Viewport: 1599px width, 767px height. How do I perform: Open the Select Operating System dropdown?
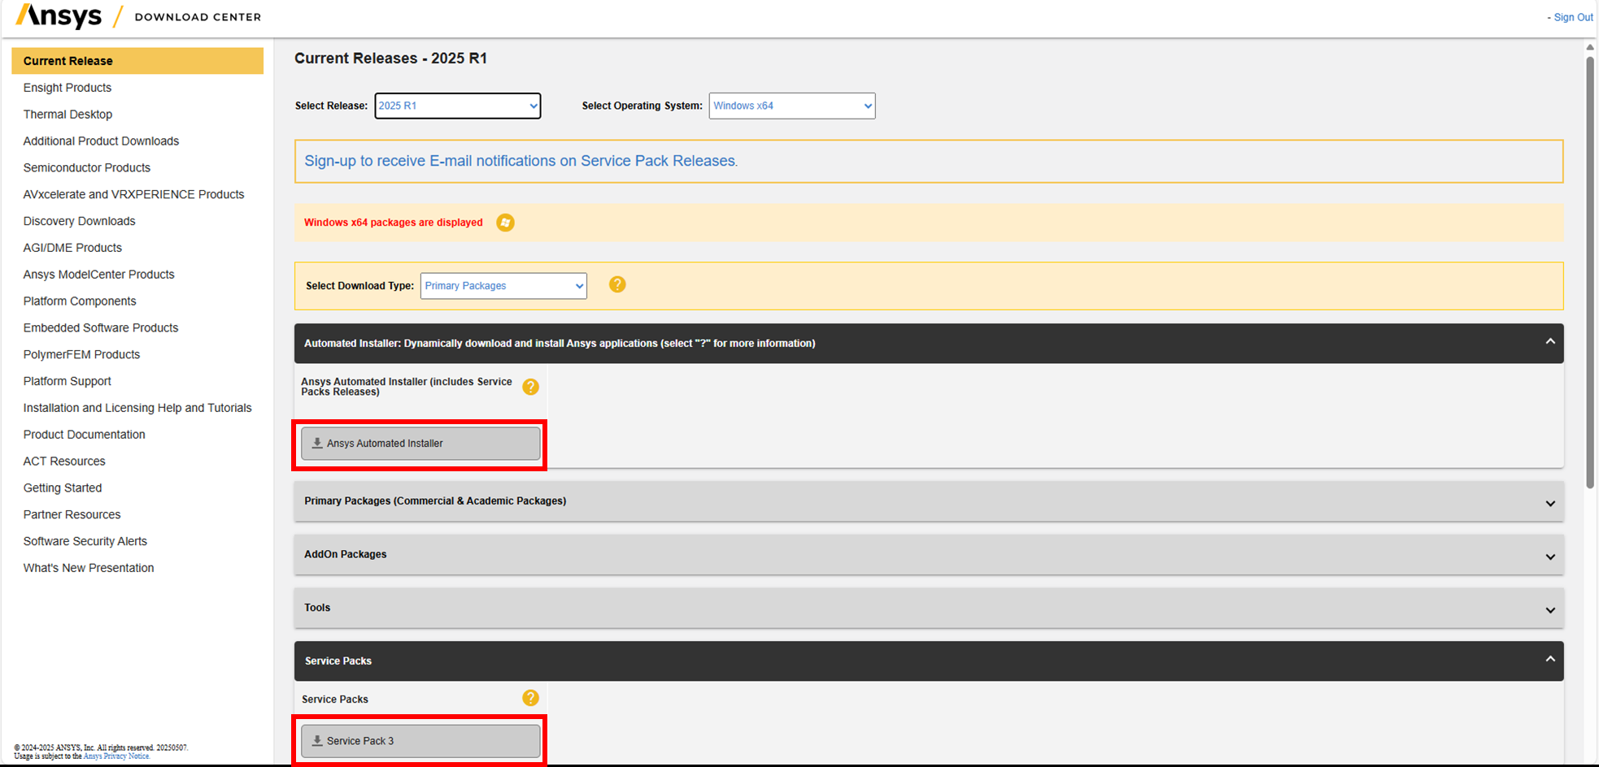[792, 106]
